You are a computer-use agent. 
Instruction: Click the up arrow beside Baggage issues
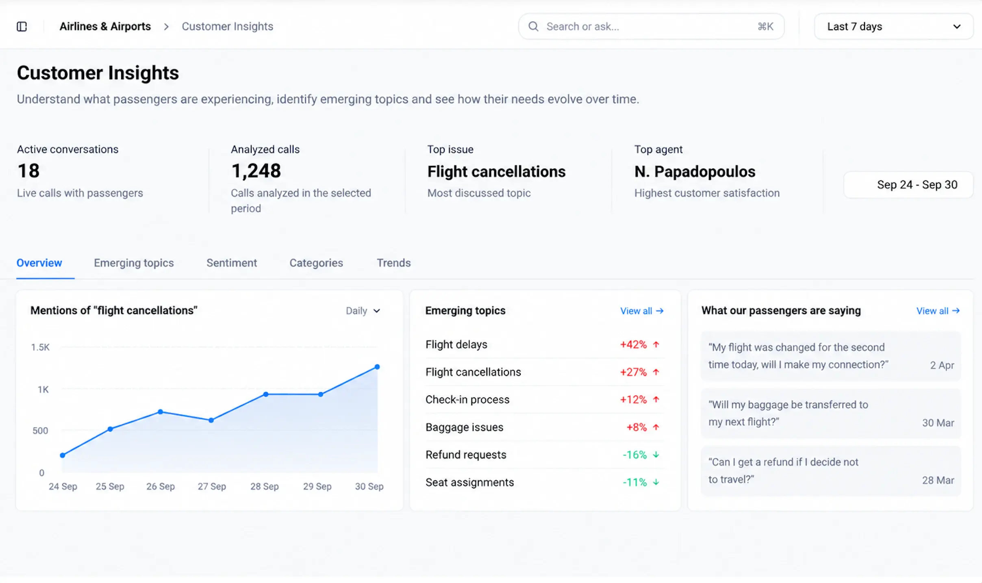656,427
